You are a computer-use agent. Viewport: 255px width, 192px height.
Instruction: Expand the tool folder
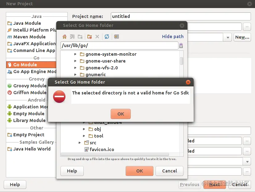84,136
